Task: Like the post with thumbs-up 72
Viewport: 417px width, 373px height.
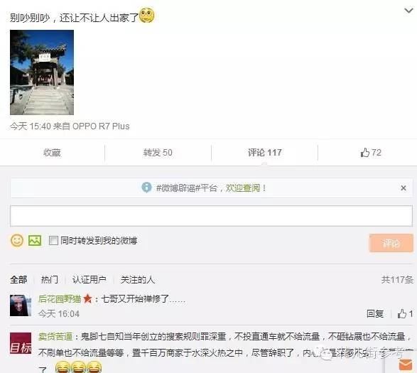Action: tap(371, 153)
